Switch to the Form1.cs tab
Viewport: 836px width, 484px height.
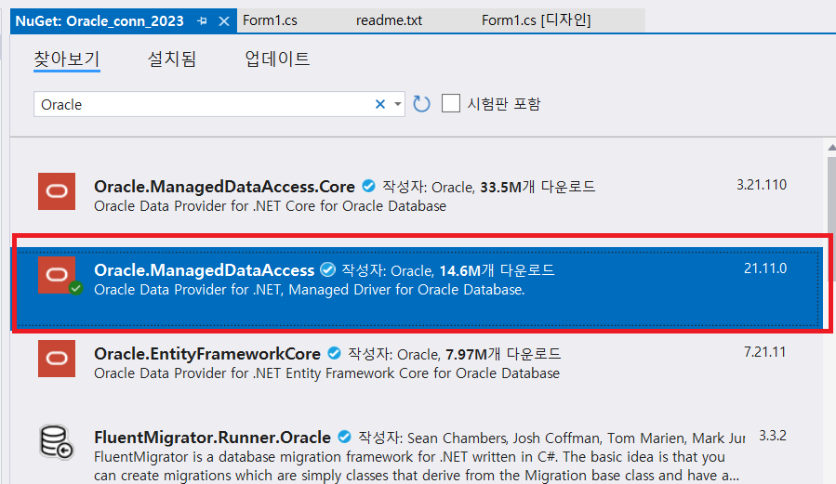click(x=270, y=20)
